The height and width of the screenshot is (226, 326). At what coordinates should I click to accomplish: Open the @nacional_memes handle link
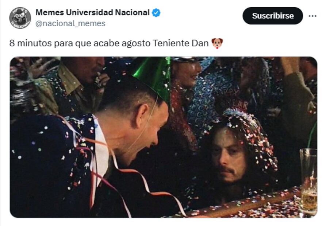click(x=70, y=23)
